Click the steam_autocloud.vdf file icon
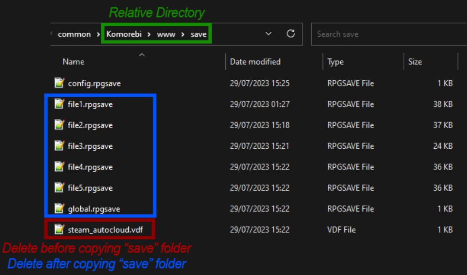Viewport: 467px width, 275px height. tap(59, 229)
